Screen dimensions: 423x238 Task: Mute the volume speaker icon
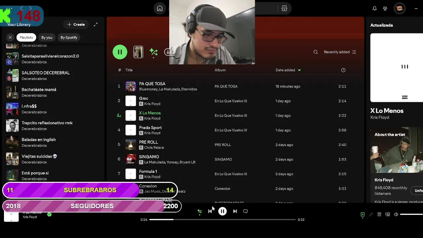click(396, 215)
